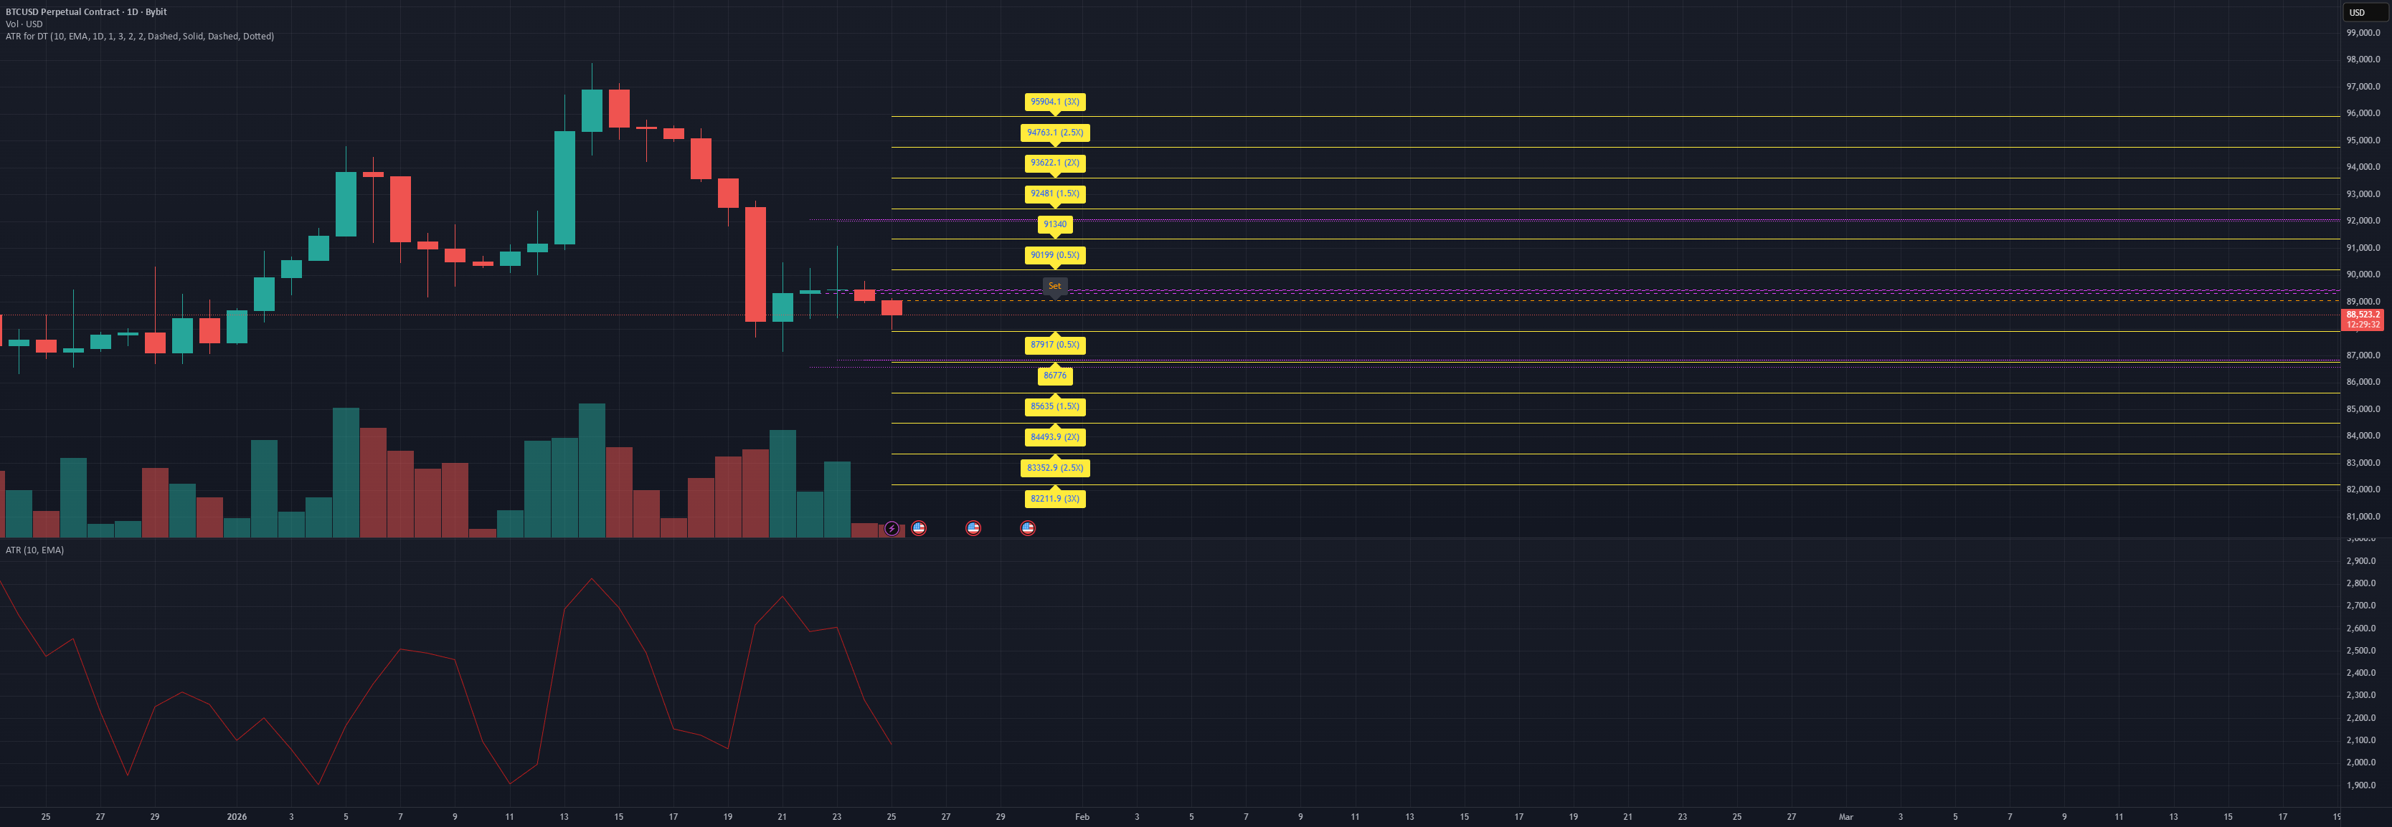Click the 91340 level label

(x=1055, y=224)
